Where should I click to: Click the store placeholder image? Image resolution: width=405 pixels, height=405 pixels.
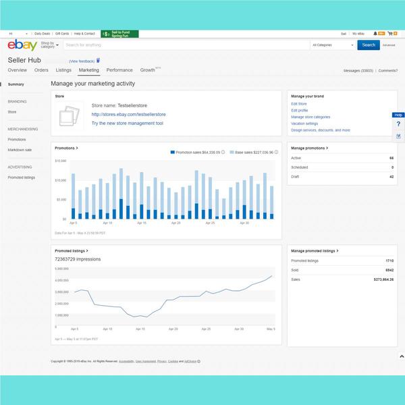(x=70, y=116)
